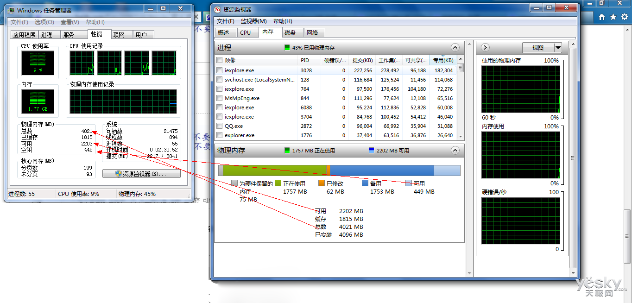Click process list scrollbar down arrow
The height and width of the screenshot is (303, 632).
[x=460, y=136]
